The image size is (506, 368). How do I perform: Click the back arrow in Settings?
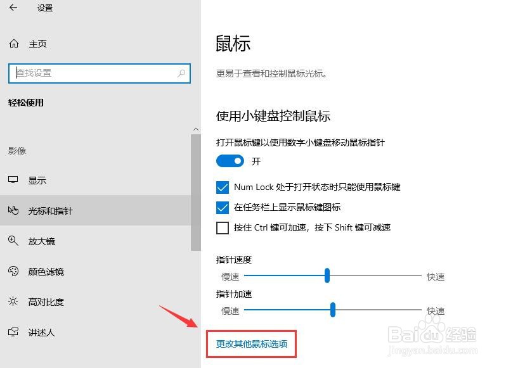pos(13,7)
